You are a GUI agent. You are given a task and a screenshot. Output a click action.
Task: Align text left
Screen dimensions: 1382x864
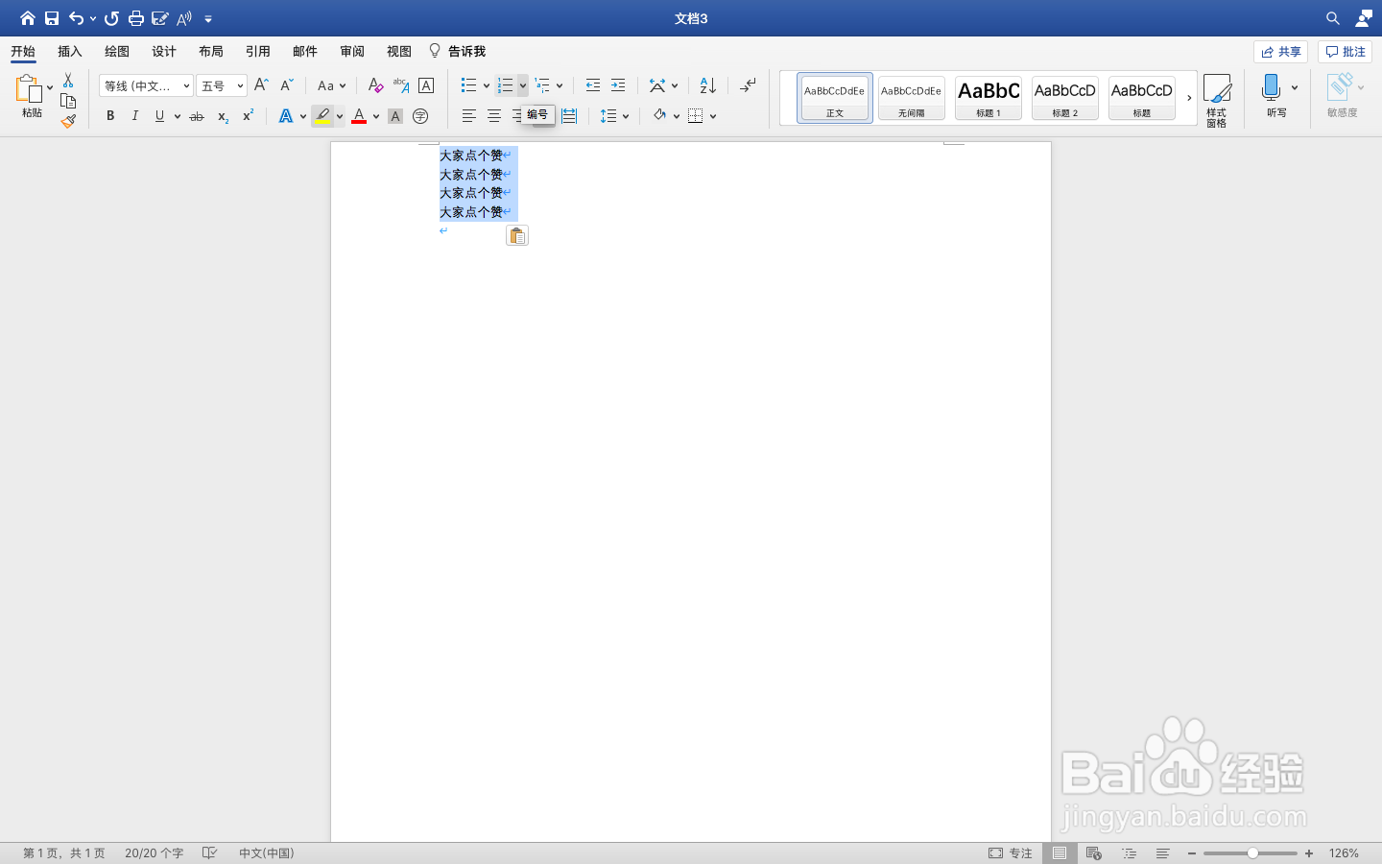point(469,116)
